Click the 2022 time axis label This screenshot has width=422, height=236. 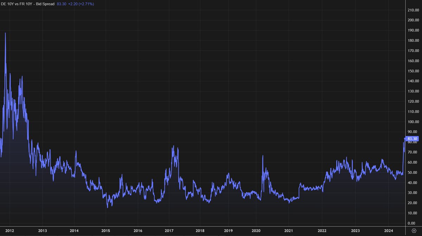pyautogui.click(x=322, y=231)
